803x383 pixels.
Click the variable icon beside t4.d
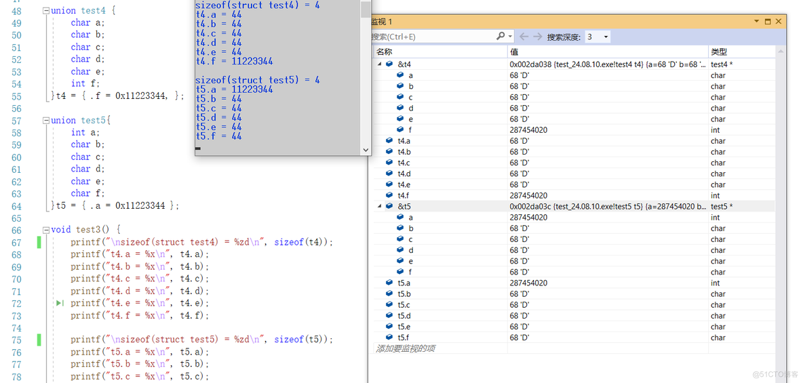pos(389,174)
